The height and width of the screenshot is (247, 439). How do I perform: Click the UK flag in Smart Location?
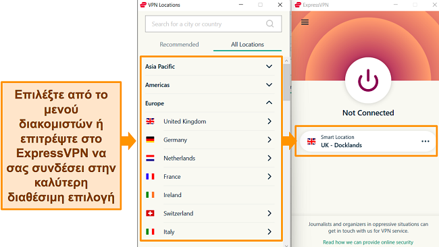(311, 141)
